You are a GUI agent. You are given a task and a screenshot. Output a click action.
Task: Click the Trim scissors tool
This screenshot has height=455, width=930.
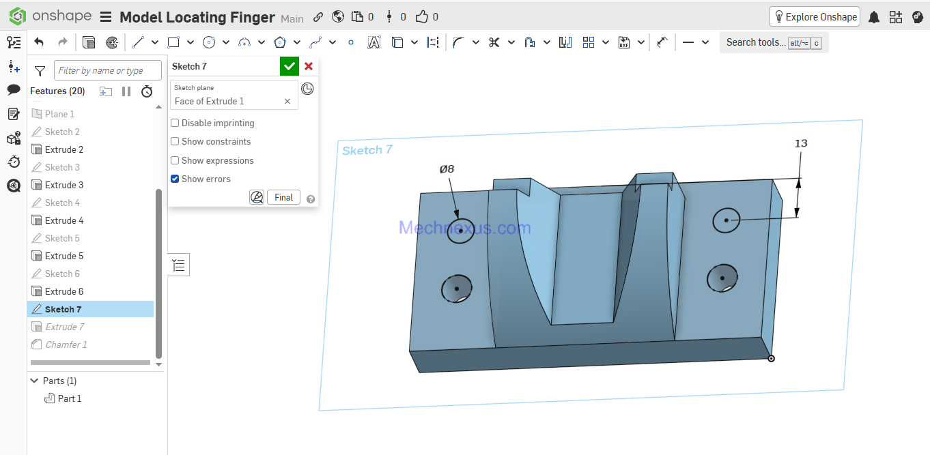[494, 42]
